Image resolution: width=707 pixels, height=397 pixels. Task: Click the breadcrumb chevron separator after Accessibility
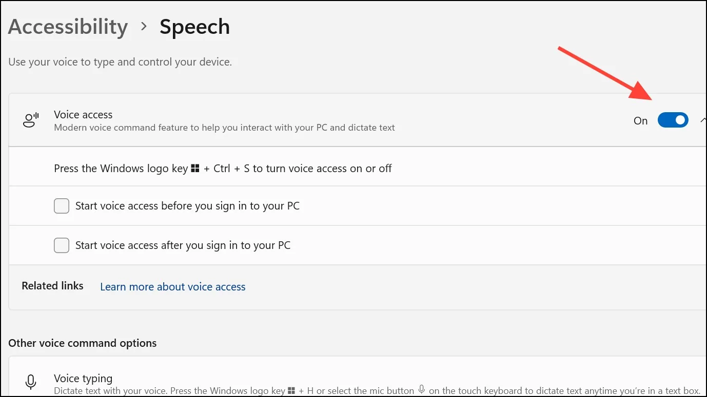(144, 26)
